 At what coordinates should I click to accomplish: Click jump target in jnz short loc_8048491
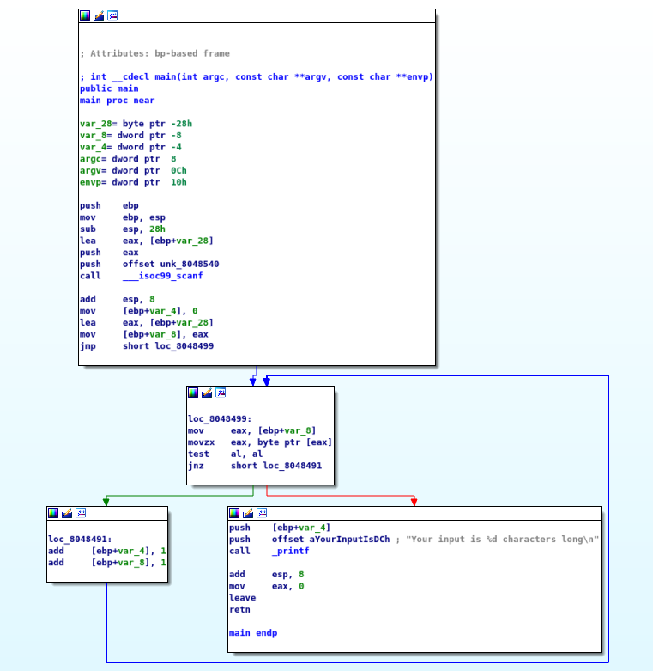(293, 466)
